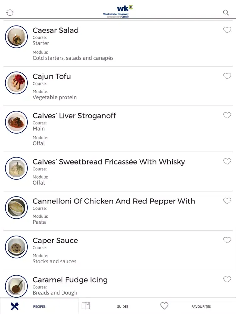Click the Westminster Kingsway College logo

[116, 11]
